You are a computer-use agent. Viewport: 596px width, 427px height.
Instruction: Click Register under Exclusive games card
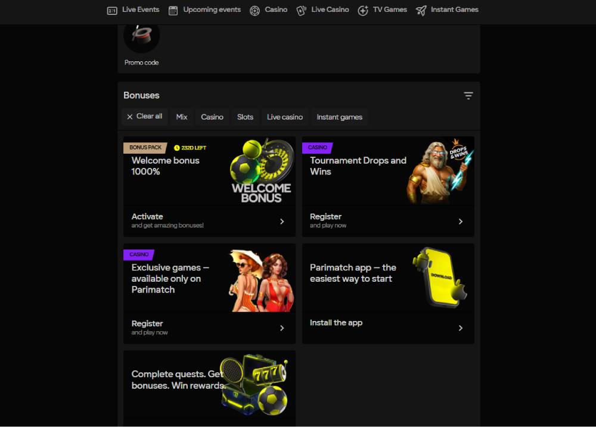pyautogui.click(x=147, y=324)
